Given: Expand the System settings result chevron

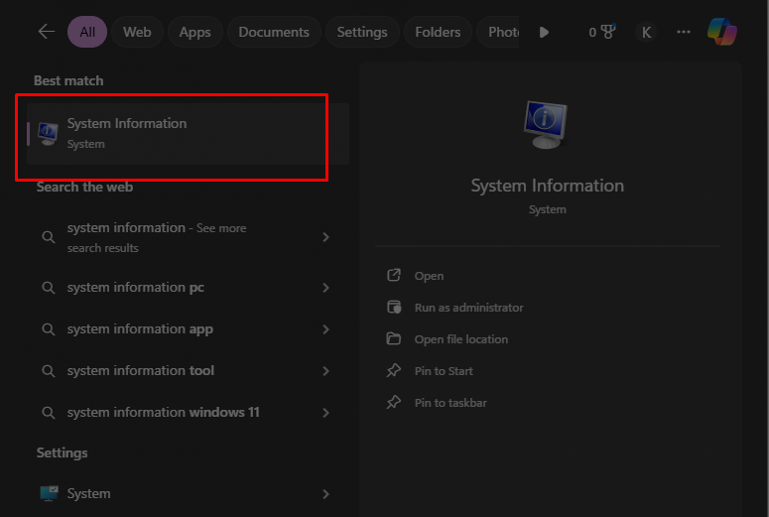Looking at the screenshot, I should [325, 494].
